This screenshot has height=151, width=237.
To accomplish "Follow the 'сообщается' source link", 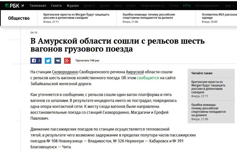I will click(x=148, y=78).
